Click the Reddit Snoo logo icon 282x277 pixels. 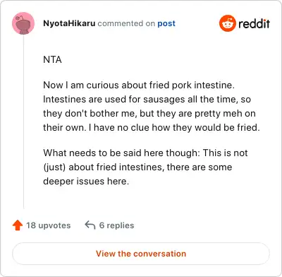click(x=228, y=23)
